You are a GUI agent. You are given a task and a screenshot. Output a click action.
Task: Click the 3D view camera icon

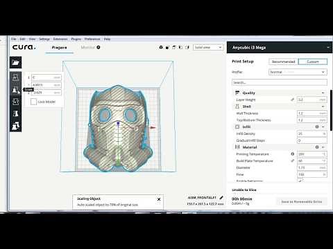[161, 47]
